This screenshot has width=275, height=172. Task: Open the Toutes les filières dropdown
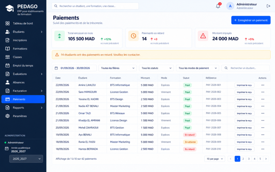pyautogui.click(x=118, y=68)
